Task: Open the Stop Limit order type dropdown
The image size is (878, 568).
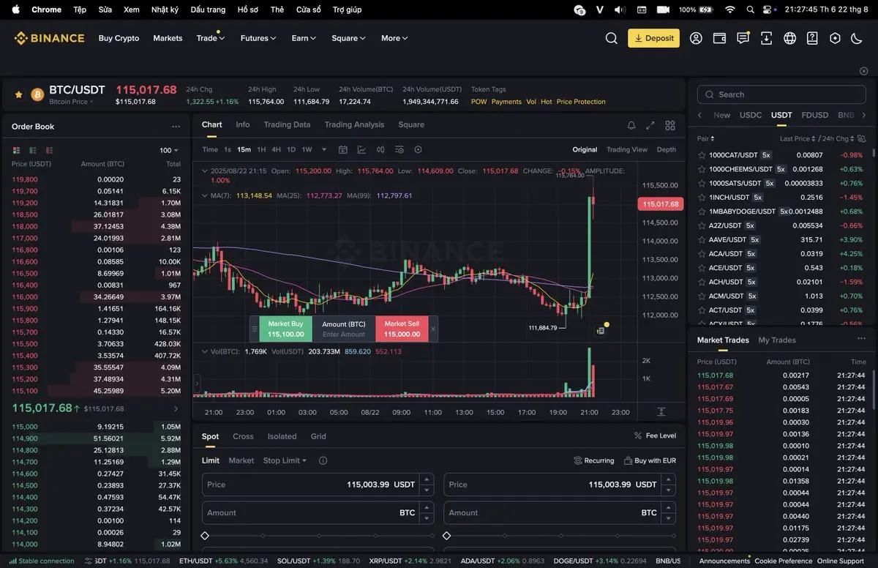Action: click(285, 460)
